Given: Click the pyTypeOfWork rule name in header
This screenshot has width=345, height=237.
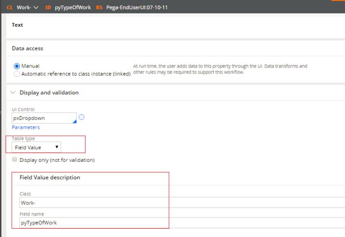Looking at the screenshot, I should (72, 7).
